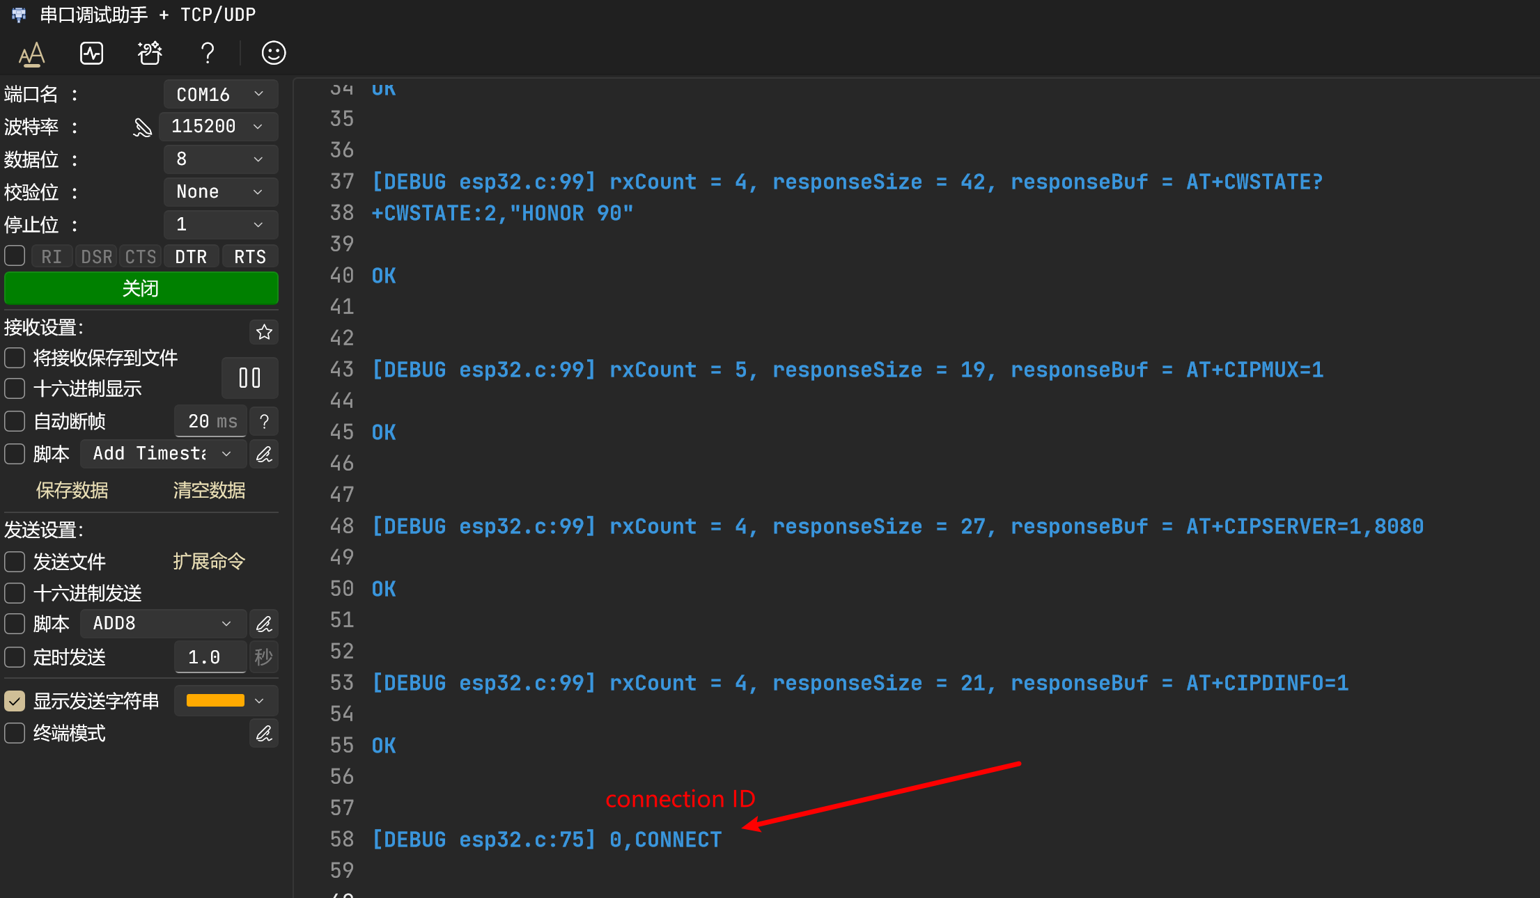Viewport: 1540px width, 898px height.
Task: Toggle the checkbox beside RI signal
Action: (x=15, y=256)
